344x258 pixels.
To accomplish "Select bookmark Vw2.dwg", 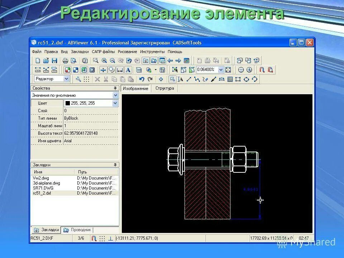I will [x=41, y=178].
